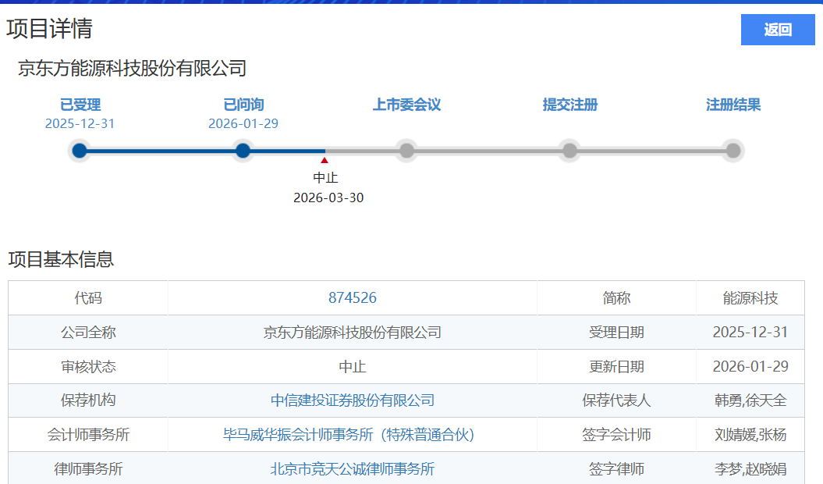Click the 已问询 timeline dot
The height and width of the screenshot is (484, 823).
[243, 151]
